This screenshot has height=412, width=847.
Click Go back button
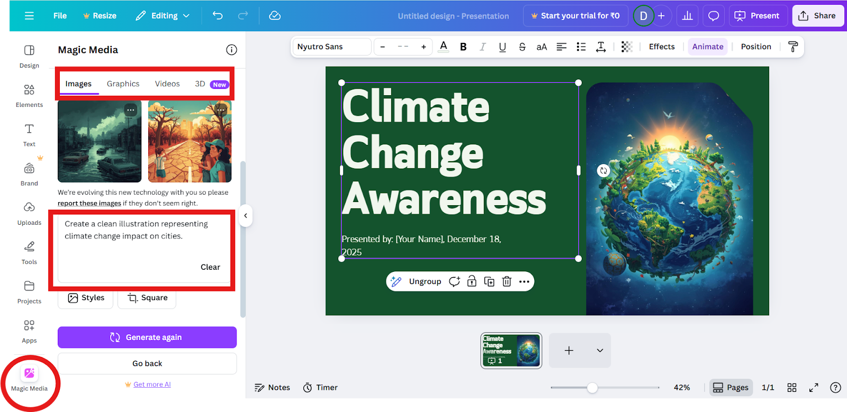point(147,363)
